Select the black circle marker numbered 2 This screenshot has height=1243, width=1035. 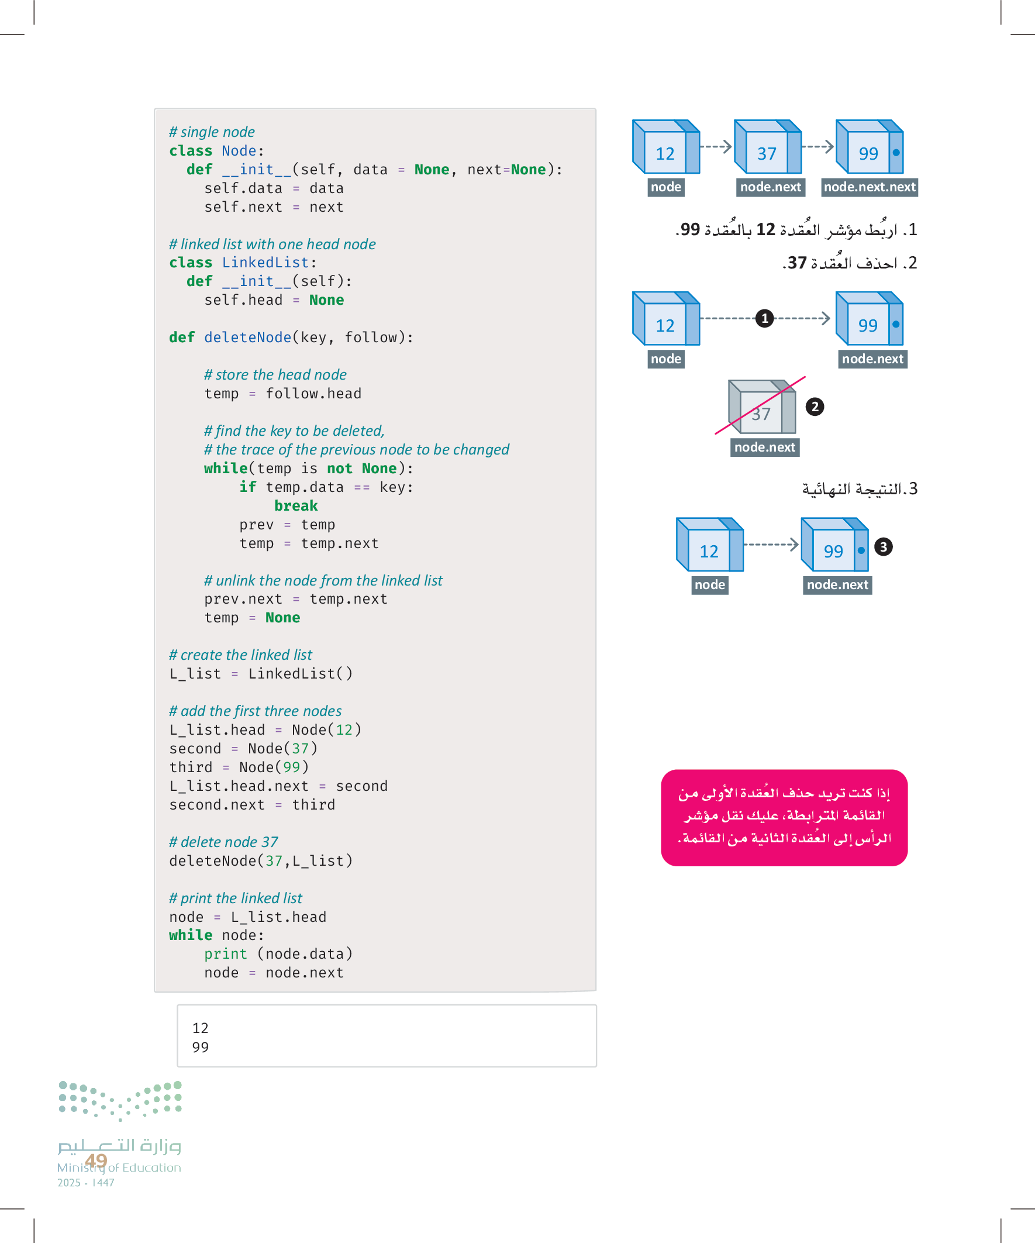815,407
